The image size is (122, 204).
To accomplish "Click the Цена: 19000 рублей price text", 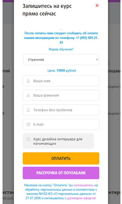I will click(x=62, y=71).
